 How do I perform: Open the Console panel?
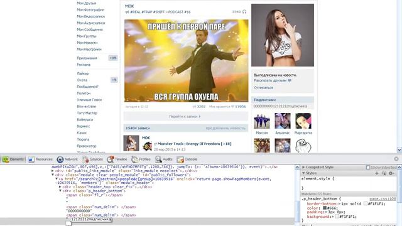click(x=187, y=159)
